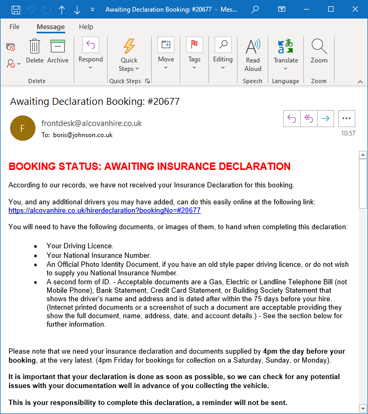
Task: Click the Zoom magnifier button
Action: pos(319,51)
